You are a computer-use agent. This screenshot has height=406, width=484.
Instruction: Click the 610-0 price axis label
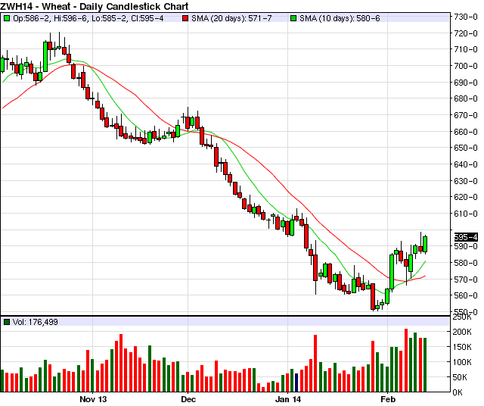(x=466, y=214)
